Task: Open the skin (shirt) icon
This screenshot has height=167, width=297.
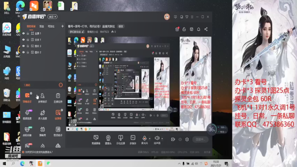Action: (187, 17)
